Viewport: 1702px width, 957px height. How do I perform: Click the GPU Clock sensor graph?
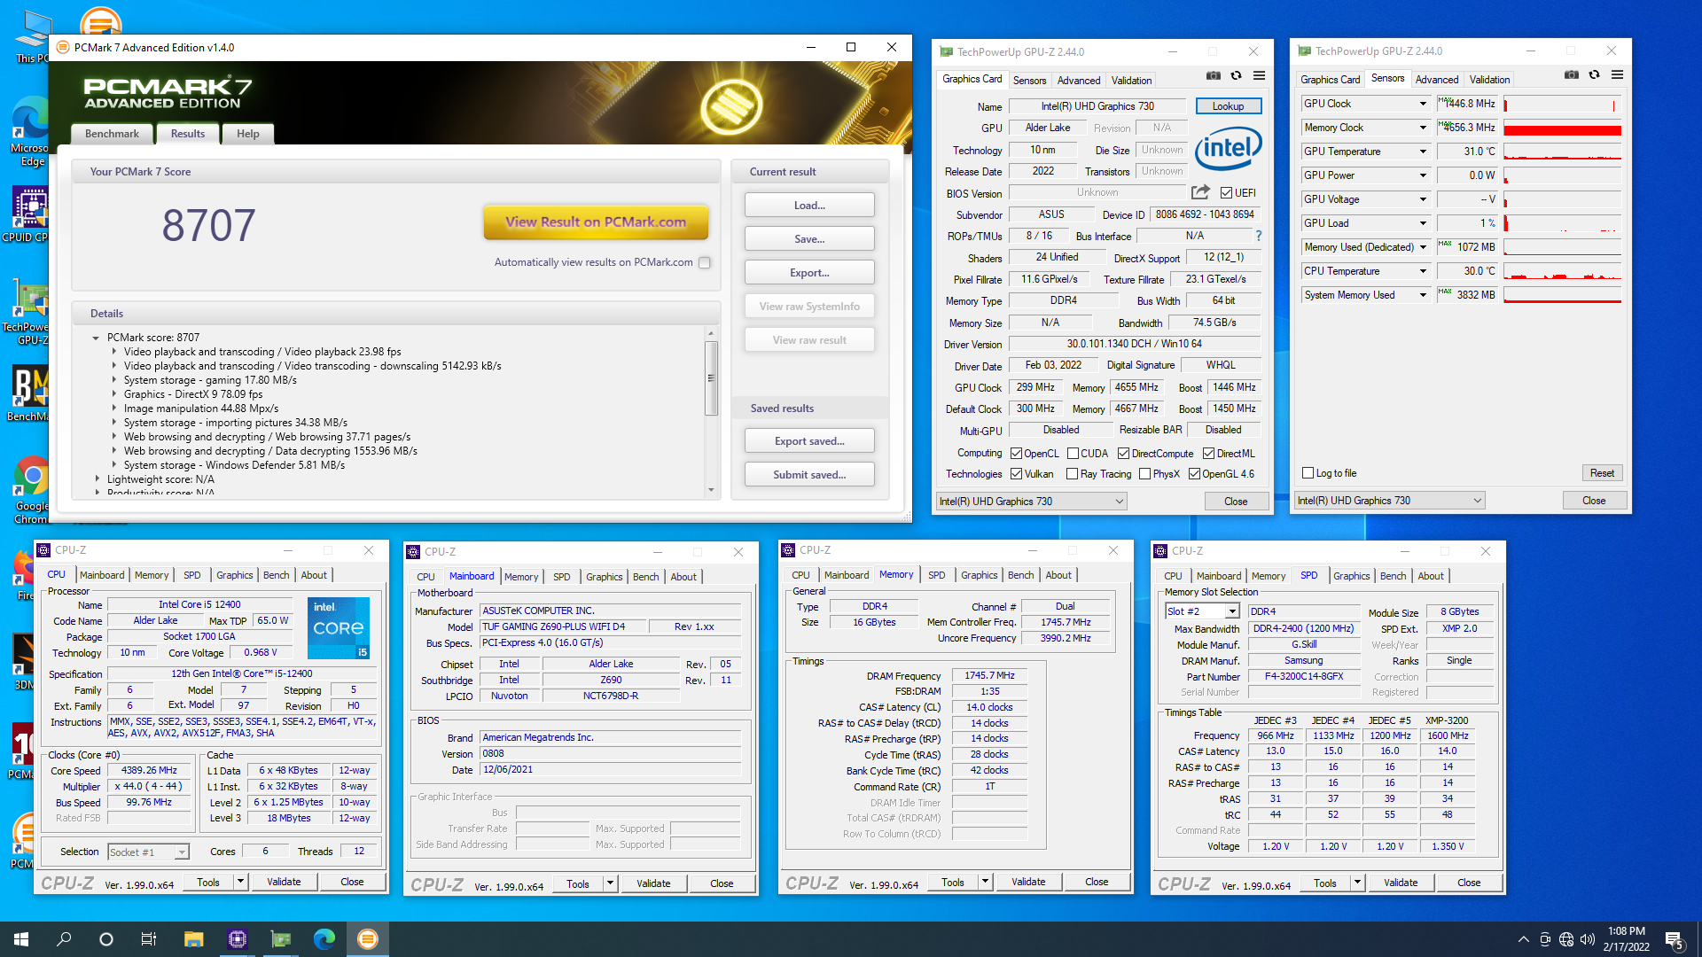tap(1563, 104)
